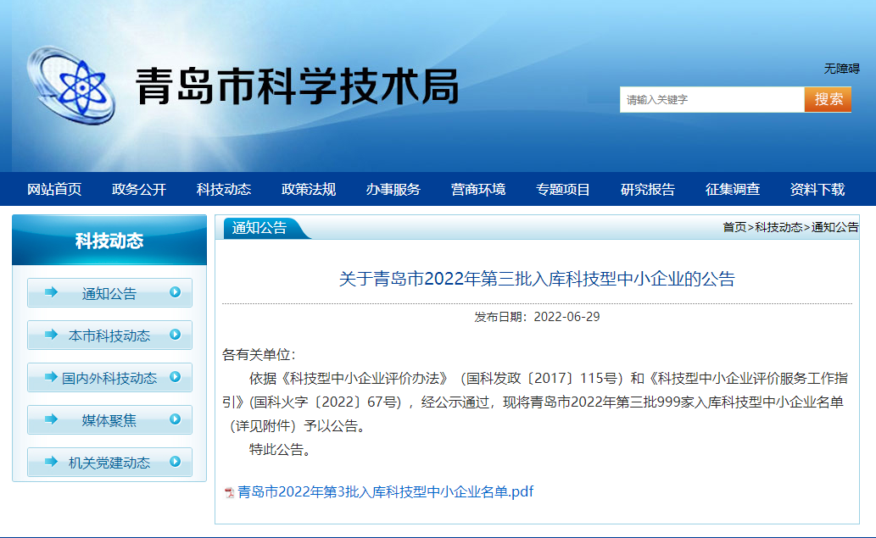Click the left arrow icon on 媒体聚焦
This screenshot has height=538, width=876.
(x=51, y=419)
